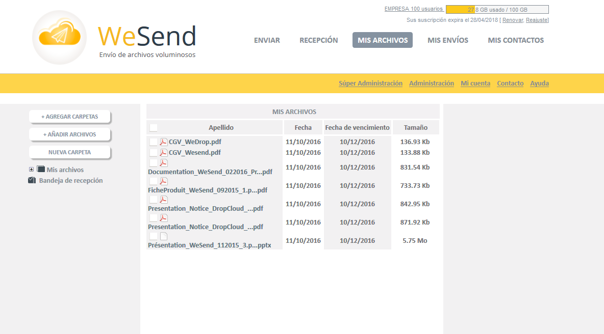604x334 pixels.
Task: Click PDF icon beside CGV_Wesend.pdf
Action: tap(164, 153)
